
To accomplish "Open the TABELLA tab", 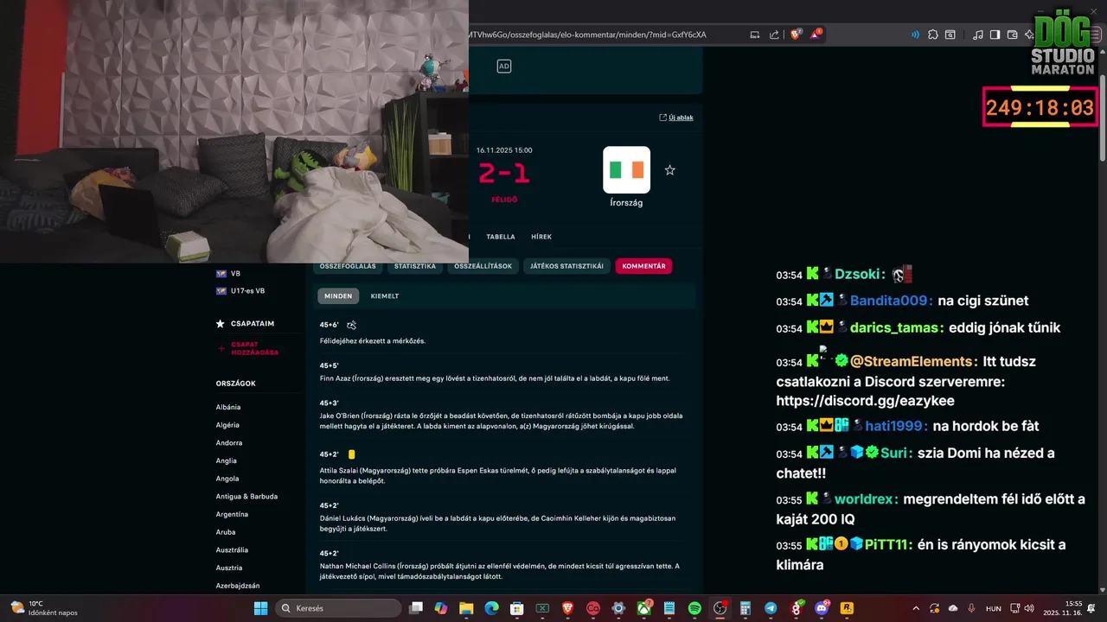I will pos(501,237).
